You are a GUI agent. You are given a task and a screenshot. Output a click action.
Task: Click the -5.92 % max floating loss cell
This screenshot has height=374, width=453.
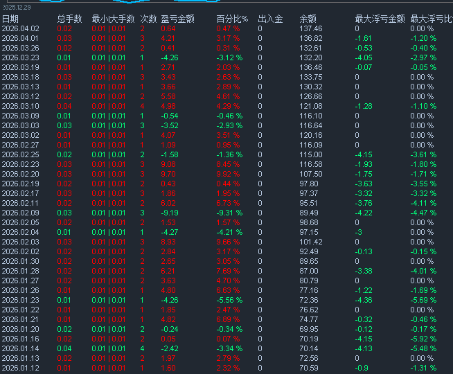pos(423,339)
